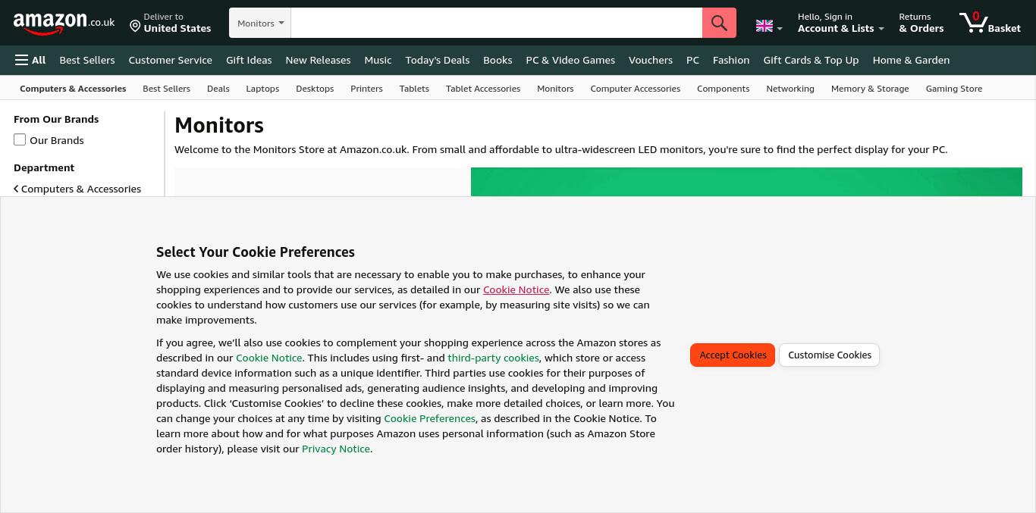This screenshot has height=513, width=1036.
Task: Select Music in the nav bar
Action: [378, 60]
